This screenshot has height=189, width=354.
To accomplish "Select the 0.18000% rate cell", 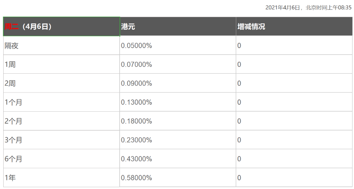I will pyautogui.click(x=136, y=121).
